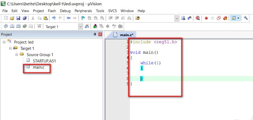Click the New file icon
This screenshot has height=120, width=253.
pyautogui.click(x=6, y=18)
